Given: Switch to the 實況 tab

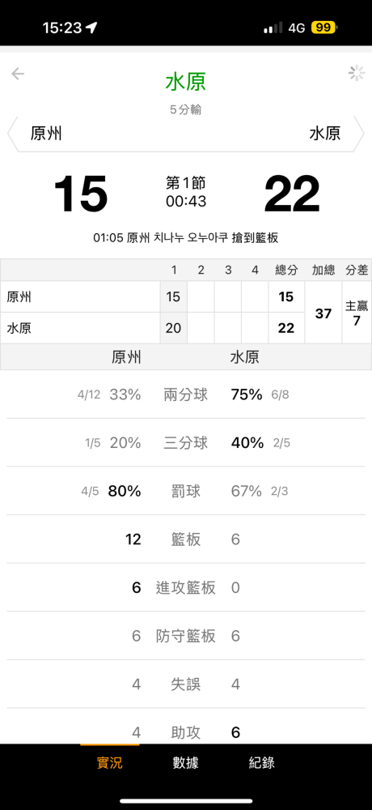Looking at the screenshot, I should coord(110,762).
